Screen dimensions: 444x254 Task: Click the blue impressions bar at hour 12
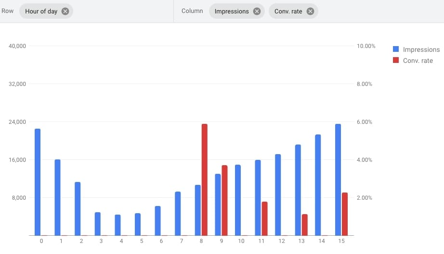coord(278,195)
